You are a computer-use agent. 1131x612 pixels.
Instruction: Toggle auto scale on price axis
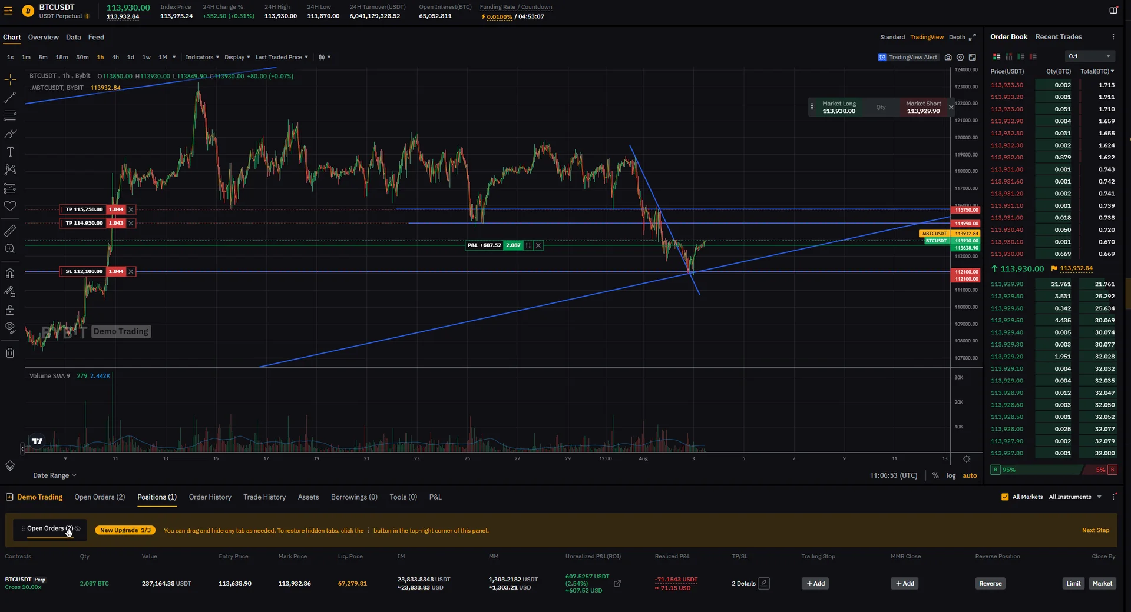(x=970, y=475)
